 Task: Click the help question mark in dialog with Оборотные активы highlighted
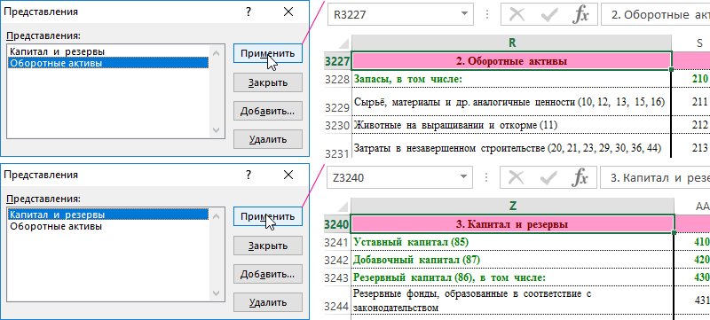pyautogui.click(x=248, y=12)
